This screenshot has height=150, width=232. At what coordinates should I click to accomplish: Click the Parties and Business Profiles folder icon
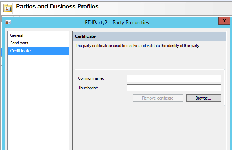click(7, 8)
